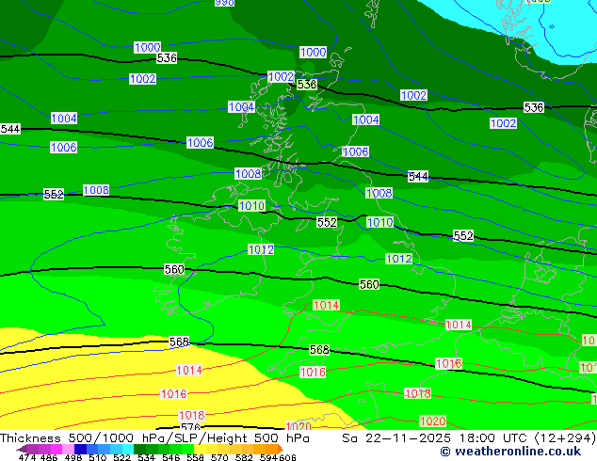The width and height of the screenshot is (597, 461).
Task: Click the red 1016 label on the right side
Action: [449, 364]
